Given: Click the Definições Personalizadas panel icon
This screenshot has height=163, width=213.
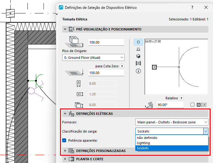Looking at the screenshot, I should tap(71, 151).
